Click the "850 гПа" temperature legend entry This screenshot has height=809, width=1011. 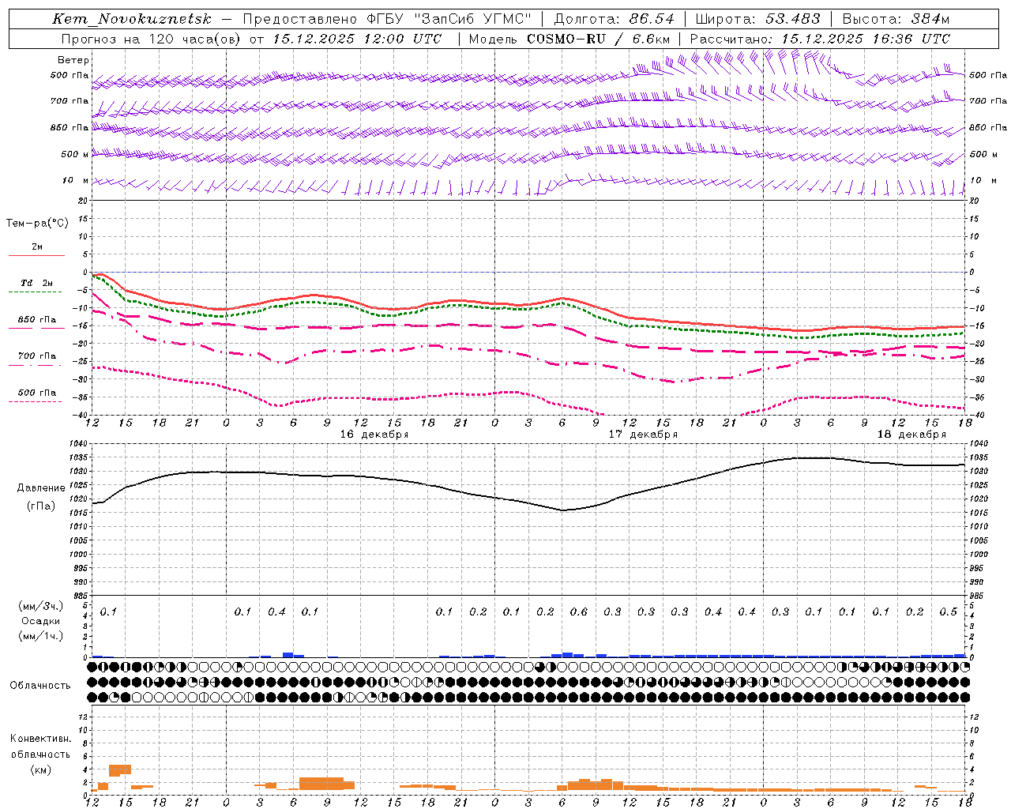click(37, 320)
